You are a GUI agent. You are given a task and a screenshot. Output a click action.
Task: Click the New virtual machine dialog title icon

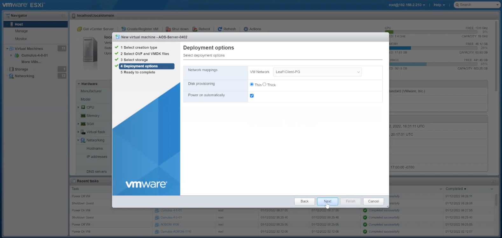[x=118, y=37]
